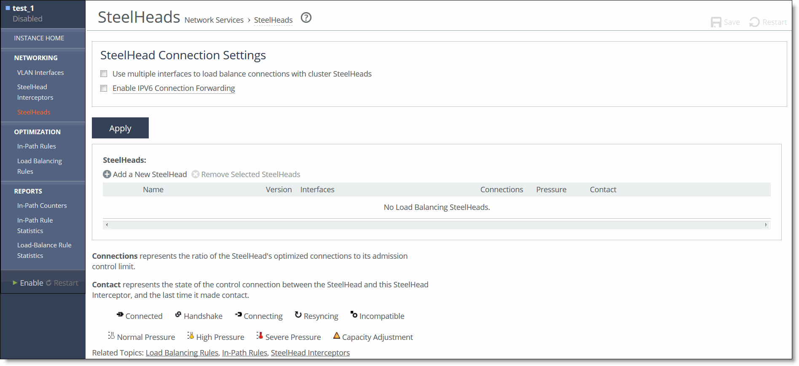Screen dimensions: 799x366
Task: Click the NETWORKING section heading
Action: [x=36, y=58]
